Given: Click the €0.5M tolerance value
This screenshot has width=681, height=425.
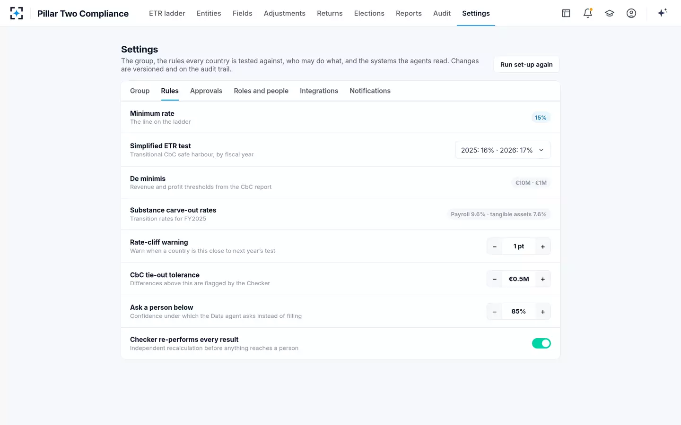Looking at the screenshot, I should pos(519,279).
